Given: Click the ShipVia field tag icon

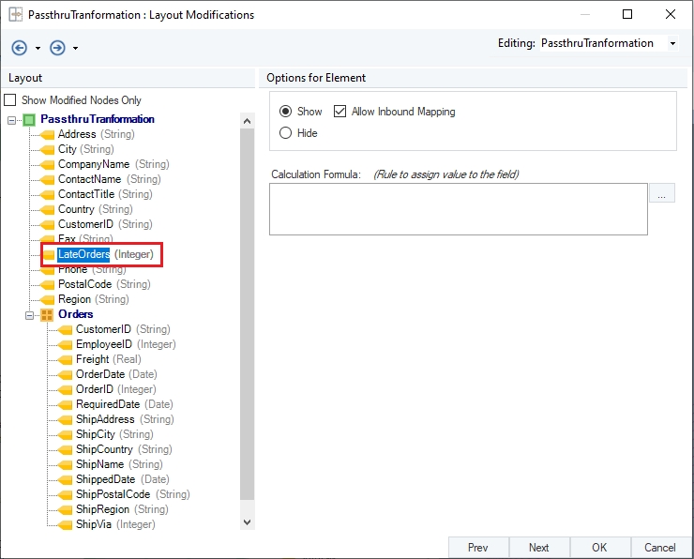Looking at the screenshot, I should click(65, 524).
